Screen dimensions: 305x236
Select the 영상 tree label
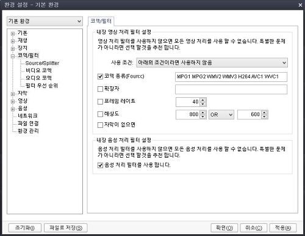[23, 101]
